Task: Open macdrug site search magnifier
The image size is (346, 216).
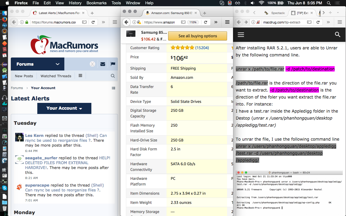Action: (x=337, y=34)
